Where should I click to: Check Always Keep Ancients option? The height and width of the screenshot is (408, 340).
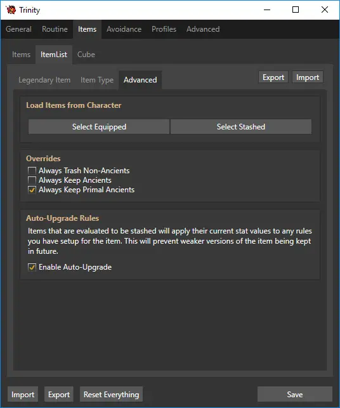(32, 180)
